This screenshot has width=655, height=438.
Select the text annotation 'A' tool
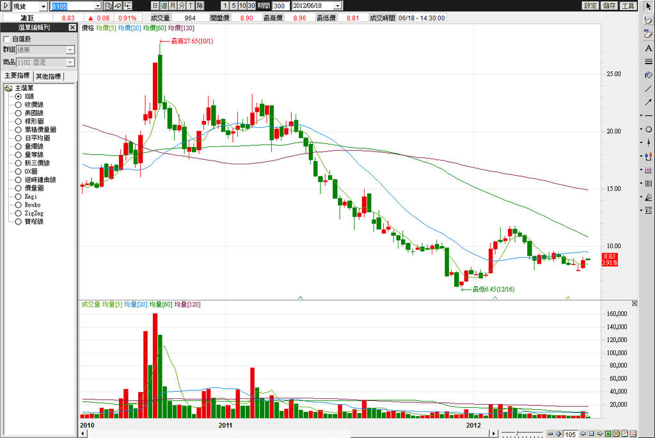tap(649, 48)
